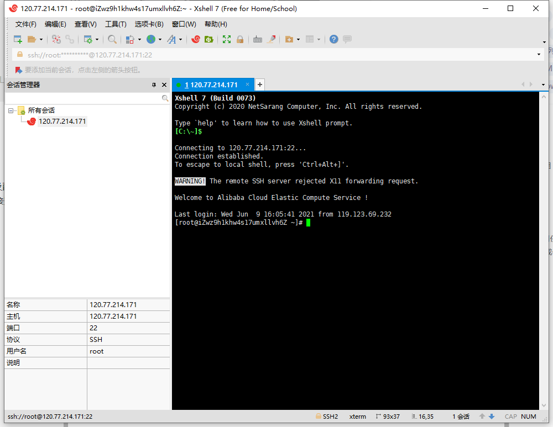Toggle full screen mode icon
553x427 pixels.
226,39
